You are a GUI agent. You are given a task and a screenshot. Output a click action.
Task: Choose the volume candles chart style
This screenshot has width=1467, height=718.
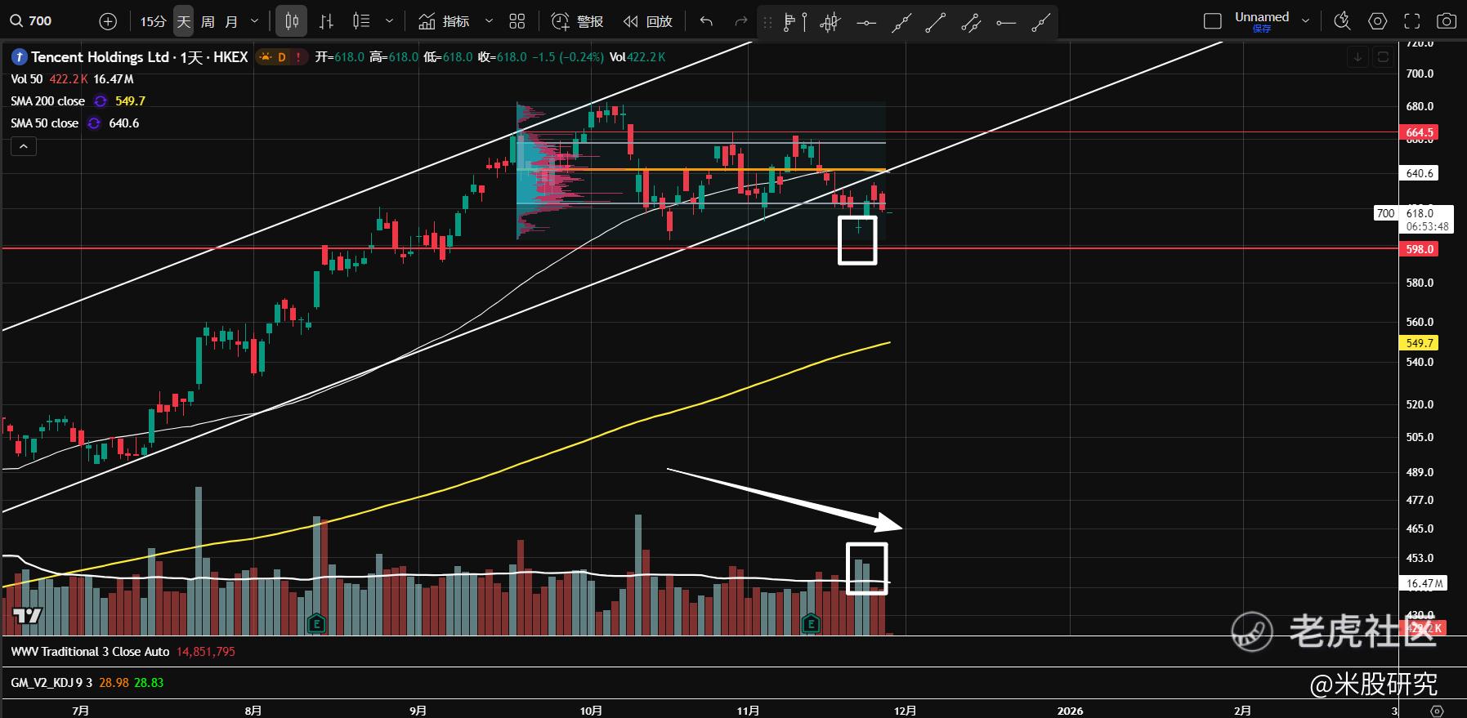coord(361,21)
